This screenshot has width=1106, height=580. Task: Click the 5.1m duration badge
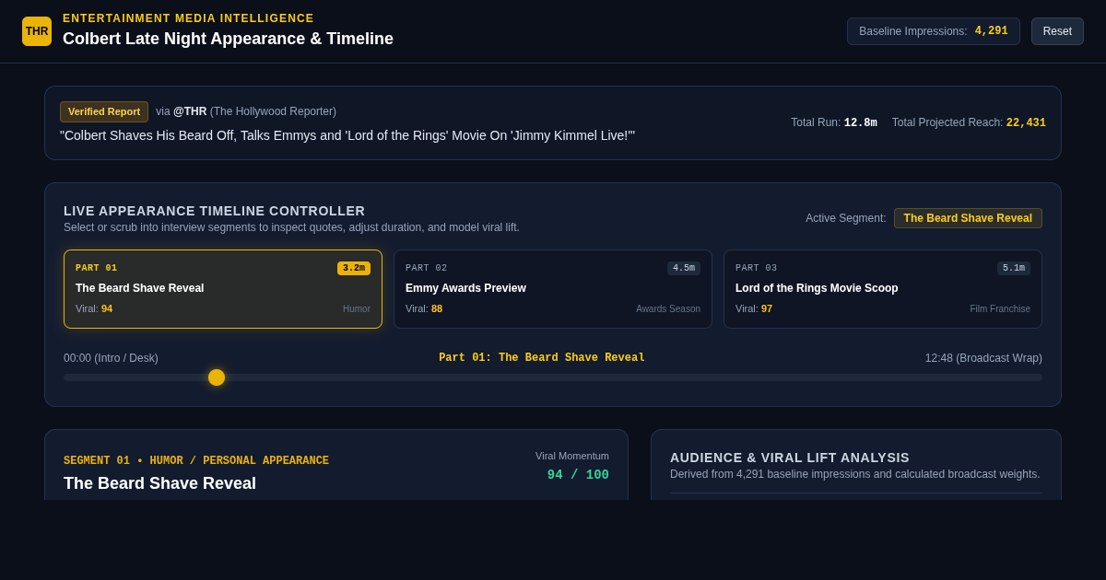pos(1014,268)
